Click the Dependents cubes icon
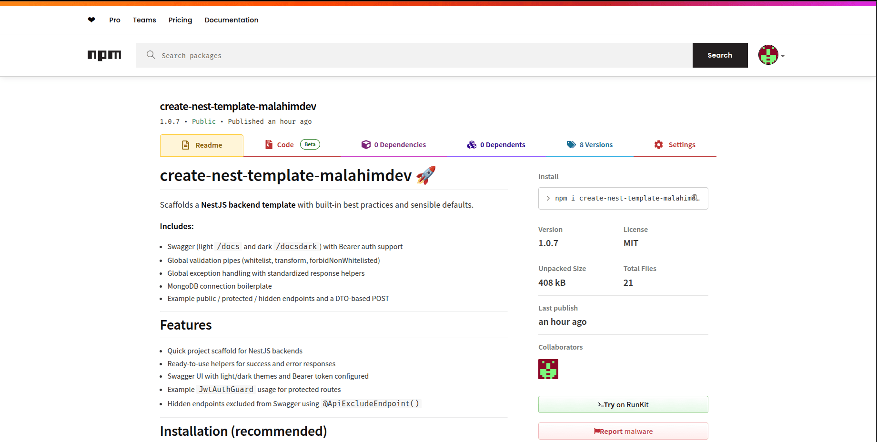This screenshot has width=877, height=442. coord(472,145)
